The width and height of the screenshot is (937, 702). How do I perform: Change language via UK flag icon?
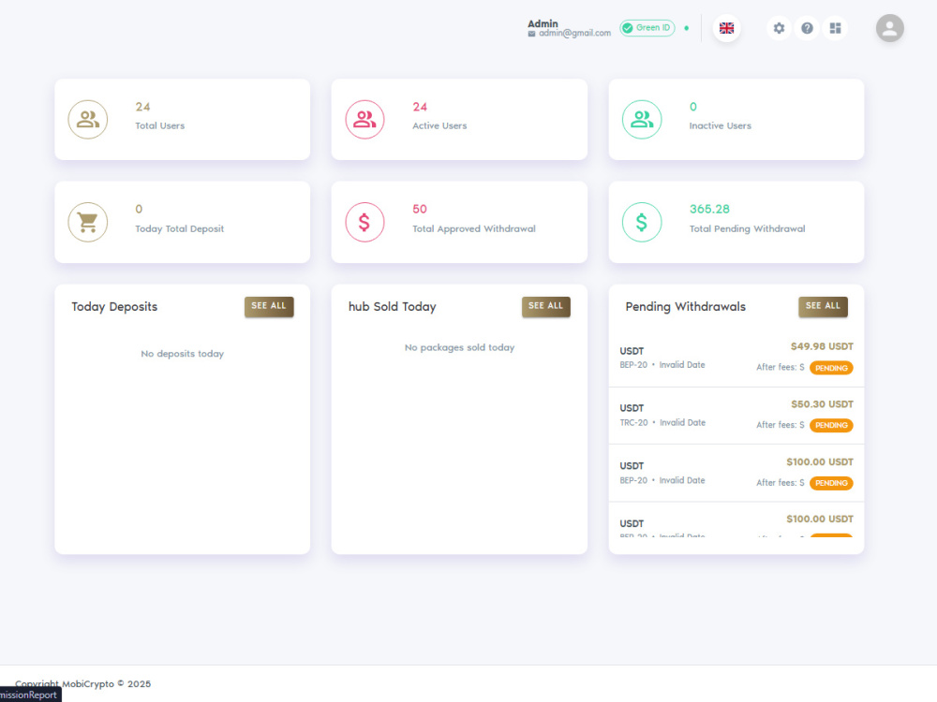coord(727,28)
